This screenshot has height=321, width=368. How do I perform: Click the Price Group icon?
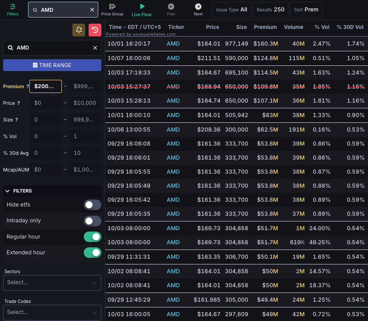tap(112, 7)
